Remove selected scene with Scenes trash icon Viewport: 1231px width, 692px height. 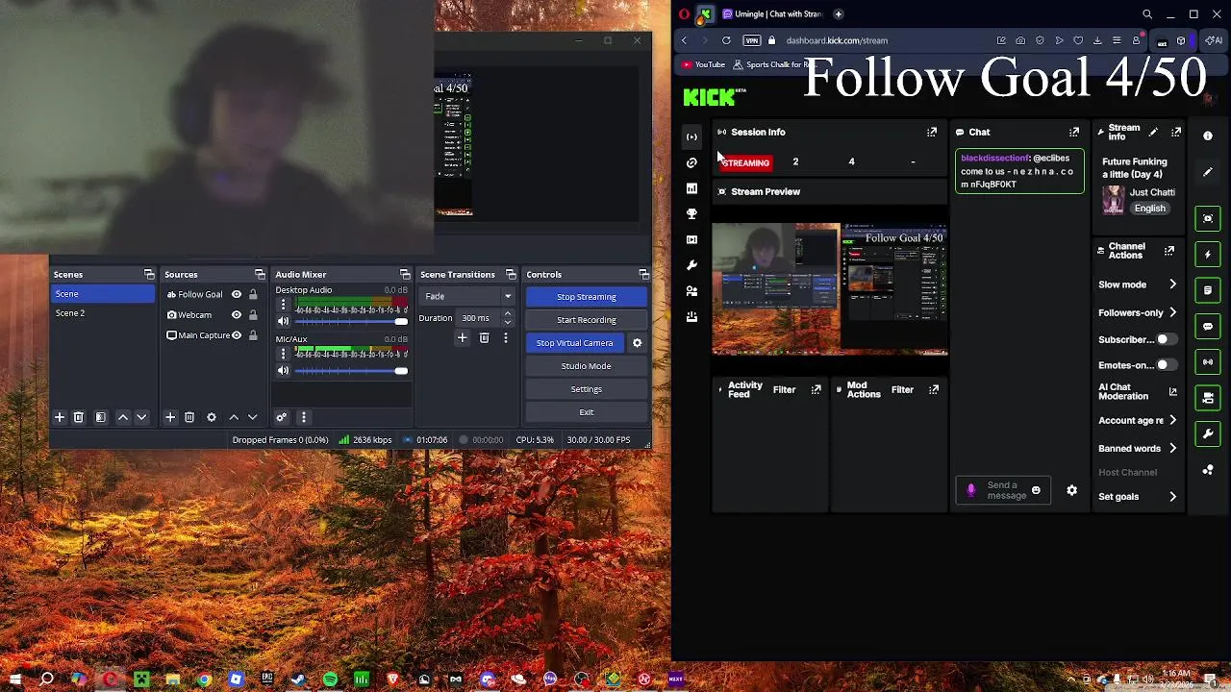click(x=79, y=417)
